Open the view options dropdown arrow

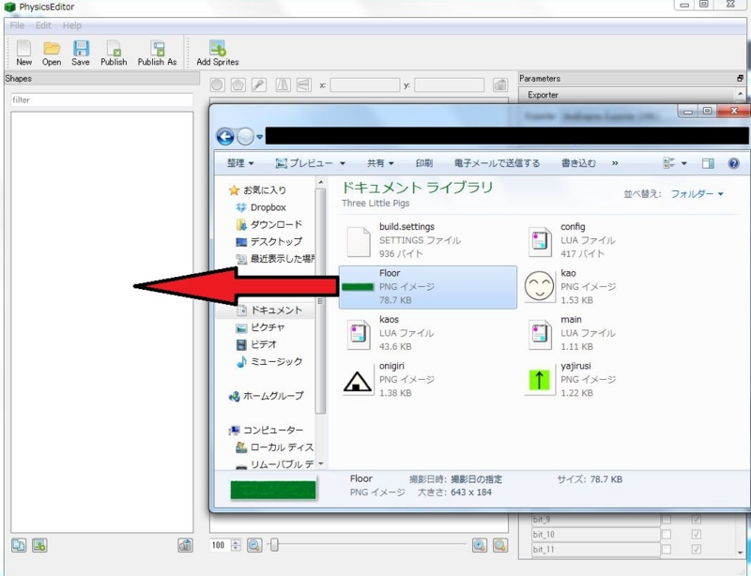pos(684,164)
